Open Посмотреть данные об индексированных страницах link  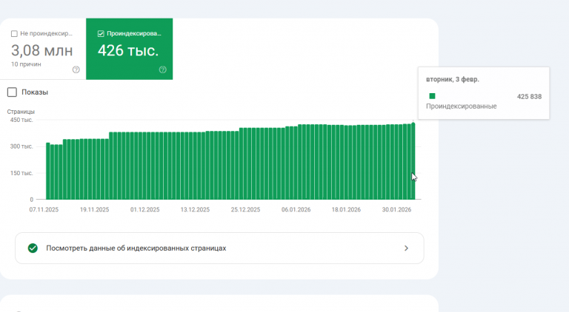point(136,248)
